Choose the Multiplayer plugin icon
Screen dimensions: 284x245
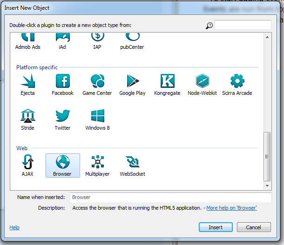click(98, 162)
